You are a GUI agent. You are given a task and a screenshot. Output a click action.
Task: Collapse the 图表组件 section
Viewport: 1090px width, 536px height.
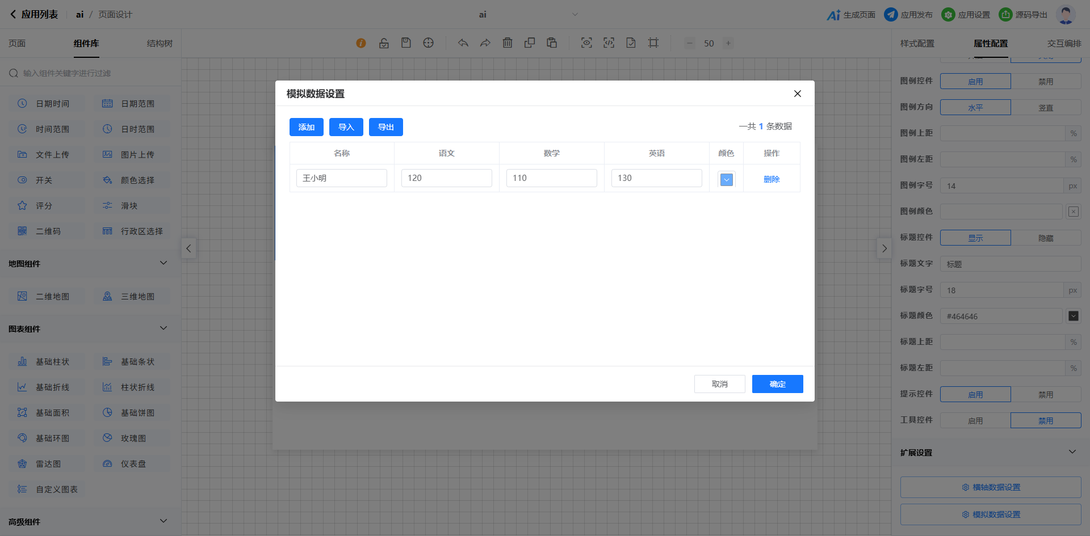(163, 328)
